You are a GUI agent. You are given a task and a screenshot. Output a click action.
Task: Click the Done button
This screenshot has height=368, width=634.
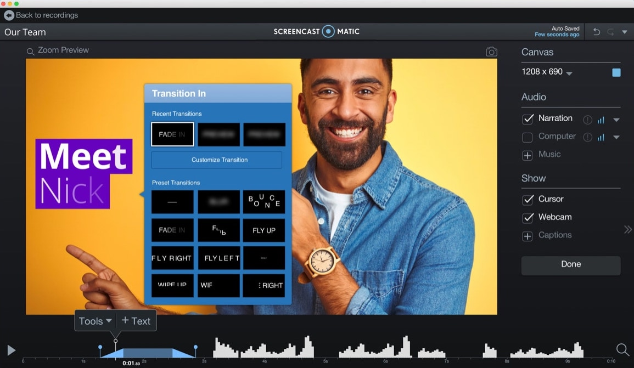coord(570,265)
